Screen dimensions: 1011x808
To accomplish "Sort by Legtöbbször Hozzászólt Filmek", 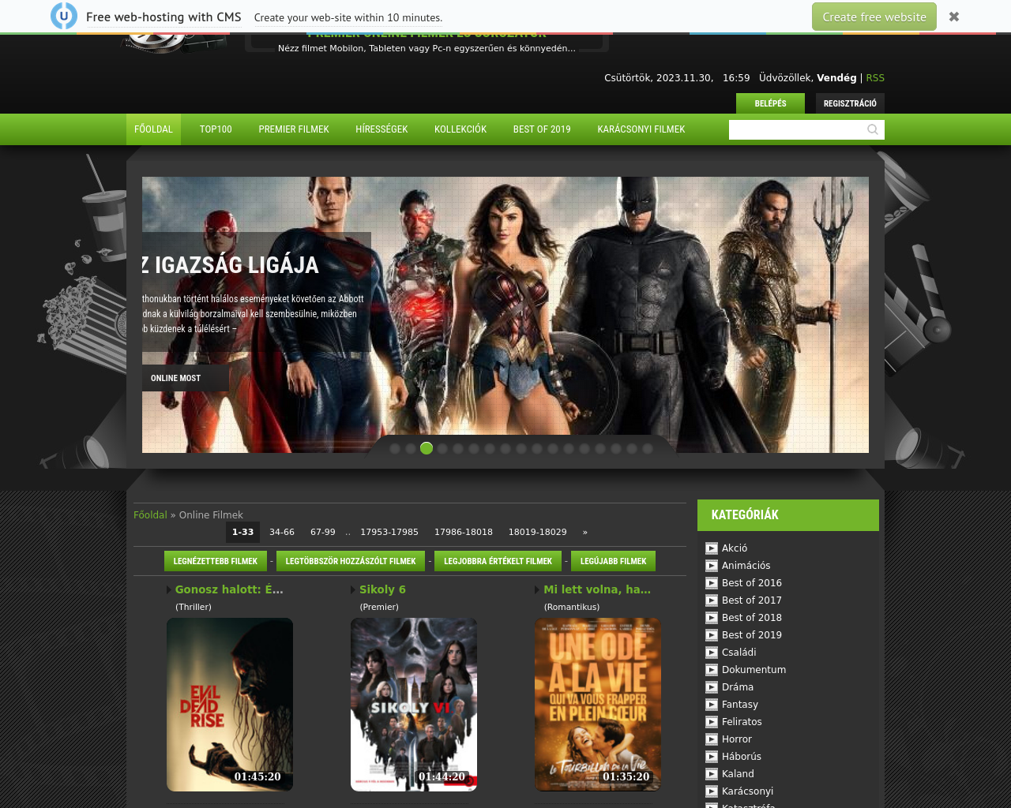I will tap(351, 561).
